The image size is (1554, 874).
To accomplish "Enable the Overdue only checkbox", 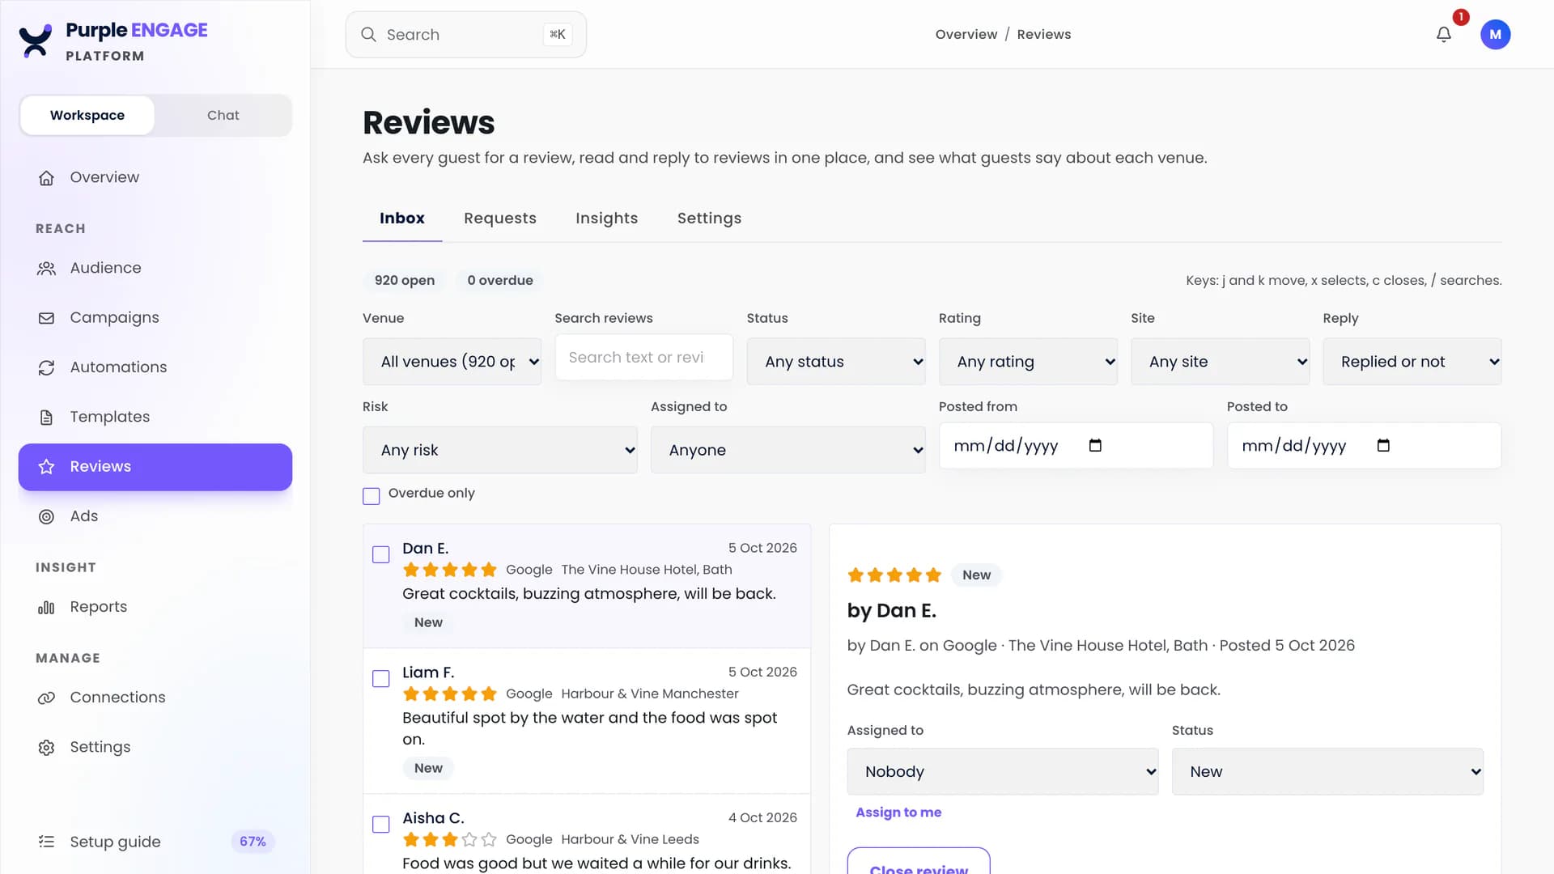I will (372, 495).
